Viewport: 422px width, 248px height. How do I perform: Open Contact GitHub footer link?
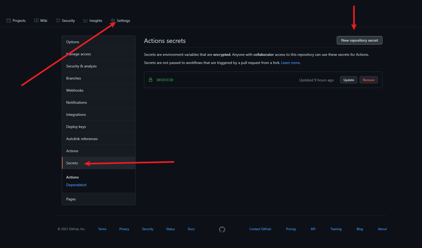(260, 229)
